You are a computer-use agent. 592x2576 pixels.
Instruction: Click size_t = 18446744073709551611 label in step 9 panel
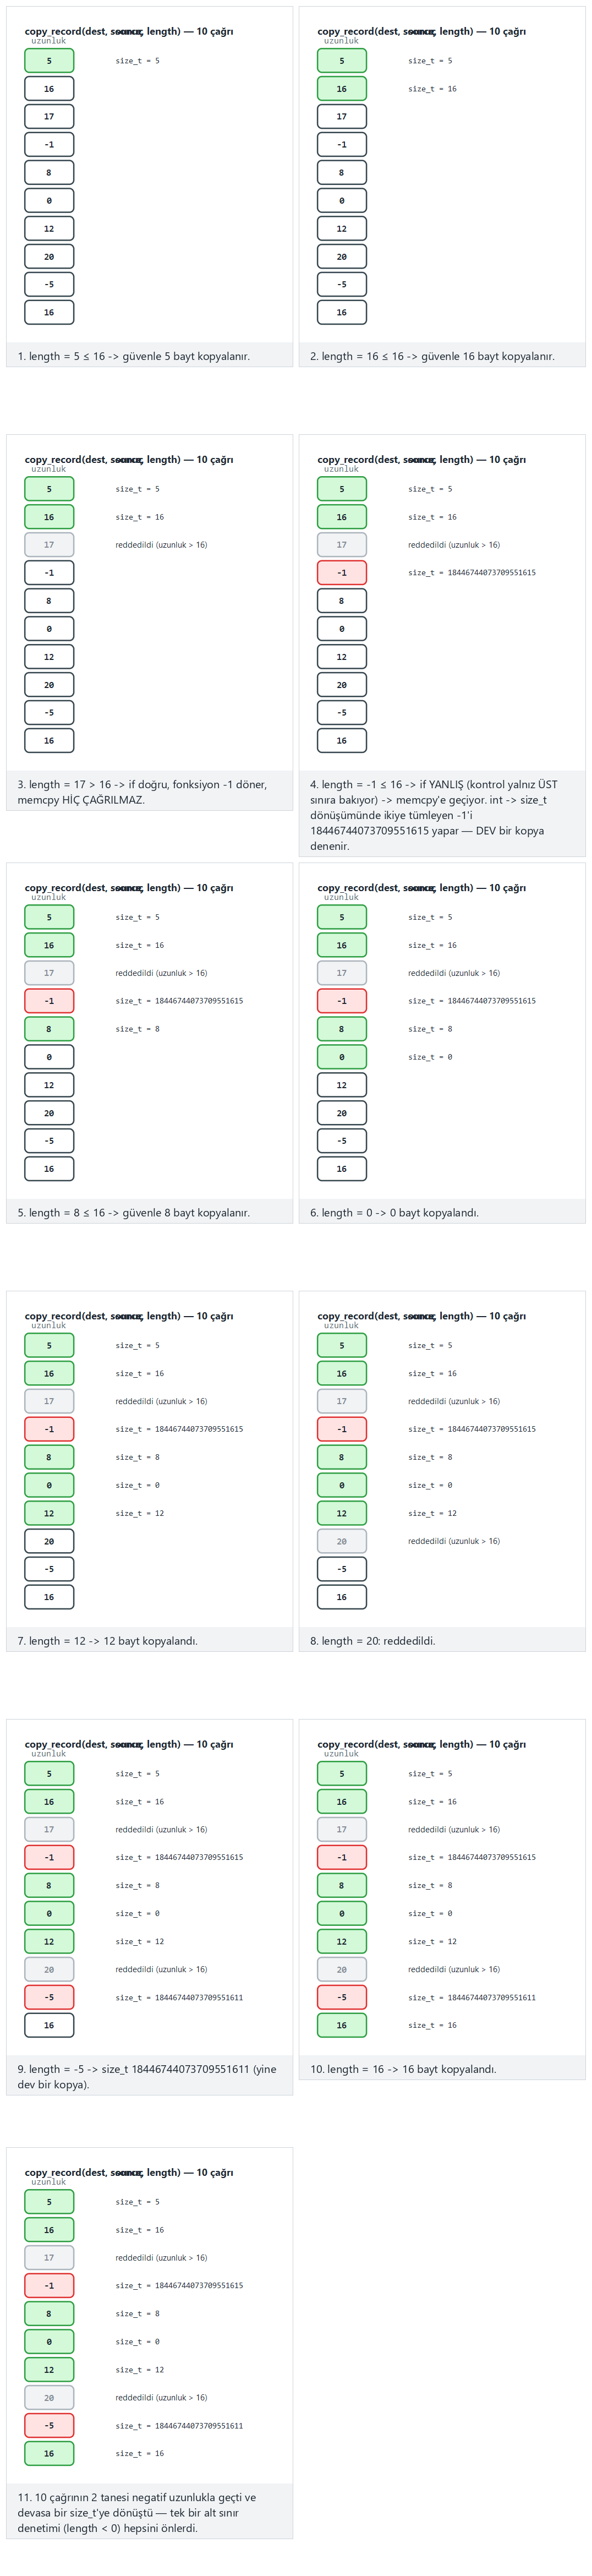coord(179,1997)
